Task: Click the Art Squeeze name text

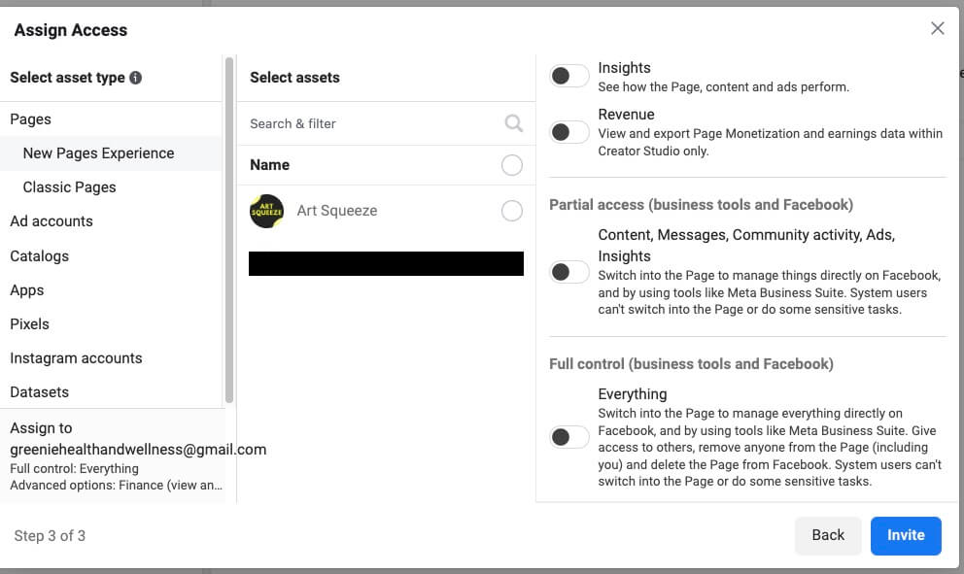Action: pyautogui.click(x=337, y=211)
